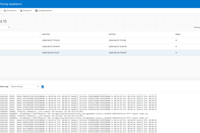Click the Tiering Appliance title
This screenshot has height=133, width=200.
[11, 4]
